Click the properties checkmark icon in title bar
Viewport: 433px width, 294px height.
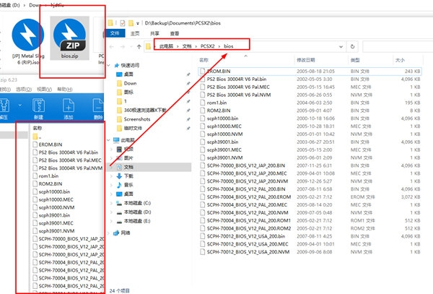click(x=123, y=23)
